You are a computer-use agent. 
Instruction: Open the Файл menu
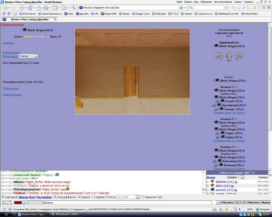[180, 2]
